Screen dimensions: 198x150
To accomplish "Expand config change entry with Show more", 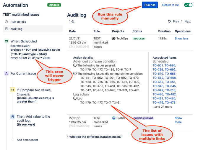I will click(178, 120).
